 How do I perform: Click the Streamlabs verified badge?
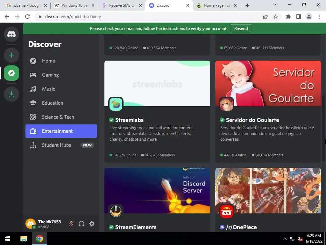[x=111, y=120]
